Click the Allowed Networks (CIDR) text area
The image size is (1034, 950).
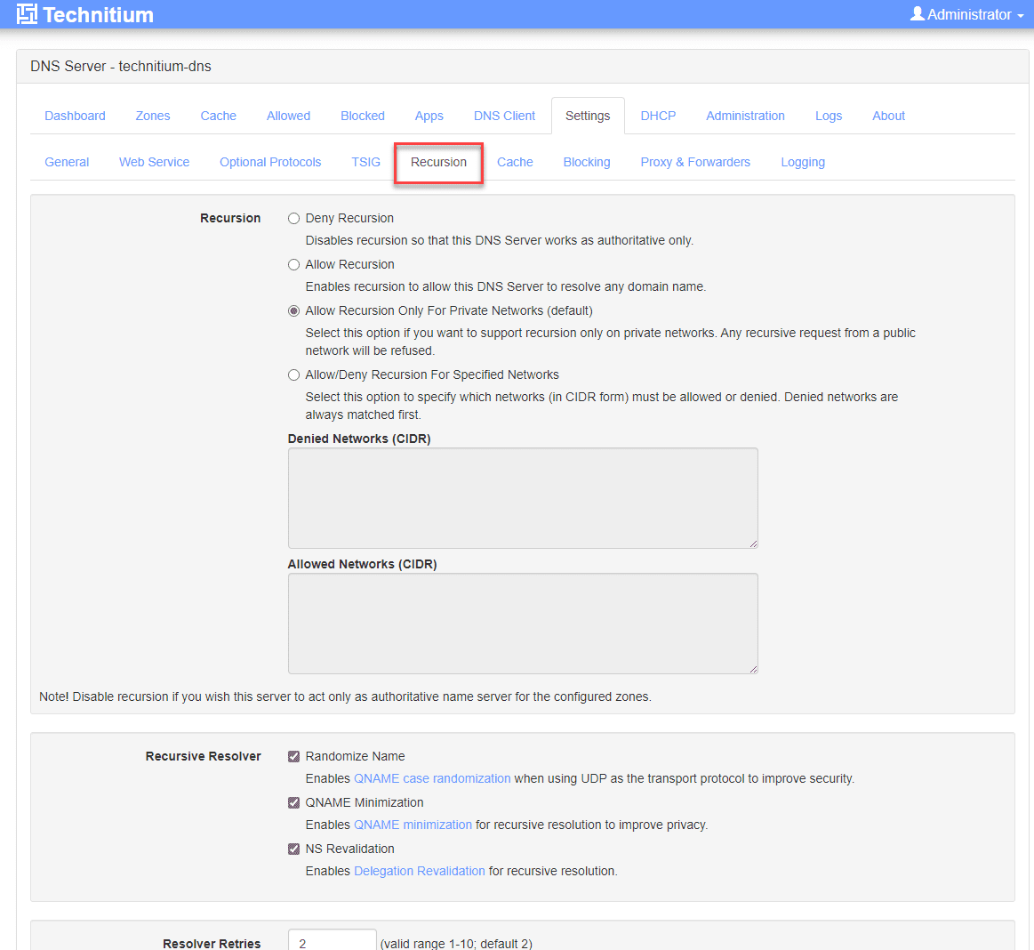(x=523, y=624)
